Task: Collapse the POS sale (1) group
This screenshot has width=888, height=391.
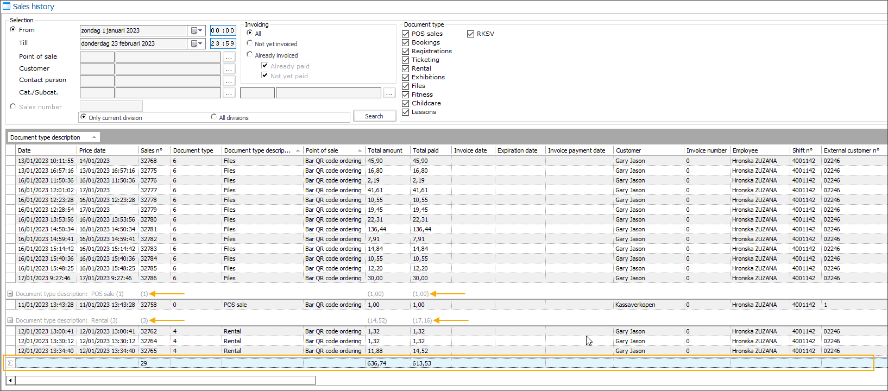Action: (10, 294)
